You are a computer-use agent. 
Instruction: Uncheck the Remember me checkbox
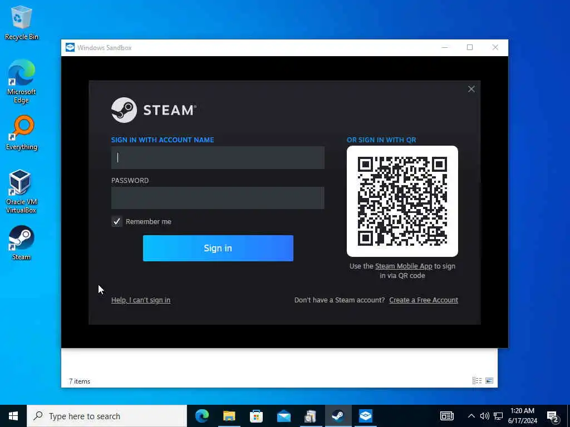click(117, 221)
